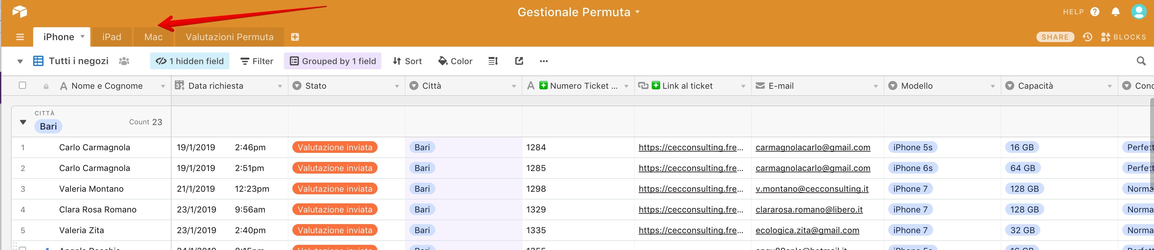Select the 64 GB capacity tag
The image size is (1154, 250).
click(1023, 168)
